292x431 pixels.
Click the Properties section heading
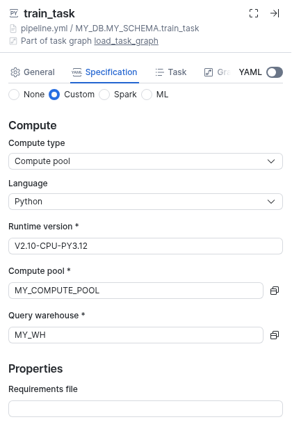click(35, 368)
